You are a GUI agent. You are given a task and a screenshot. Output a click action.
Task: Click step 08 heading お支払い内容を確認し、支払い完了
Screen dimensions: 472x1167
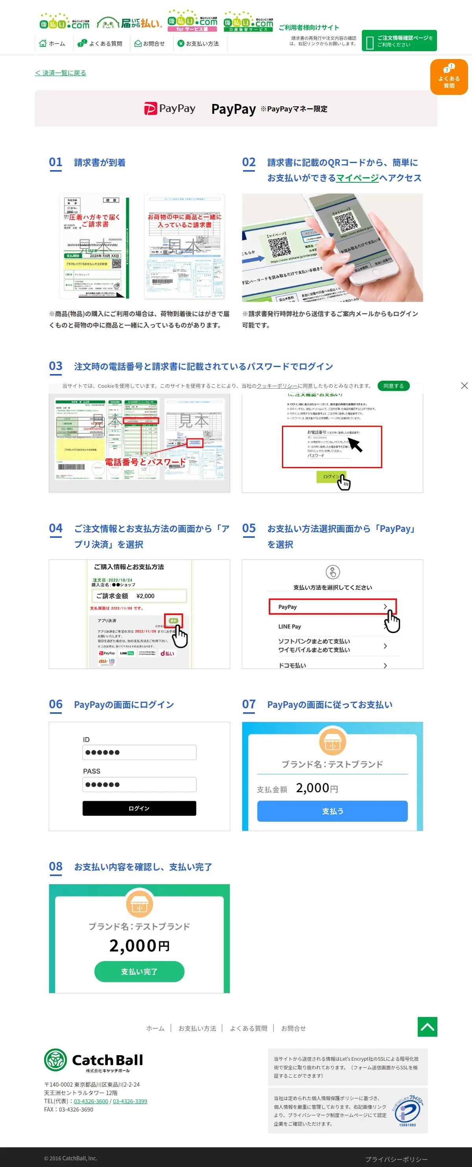click(143, 867)
